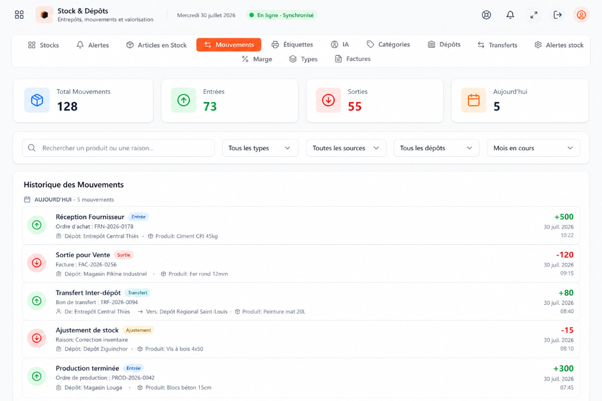Click the green arrow icon for Transfert Inter-dépôt

point(37,301)
